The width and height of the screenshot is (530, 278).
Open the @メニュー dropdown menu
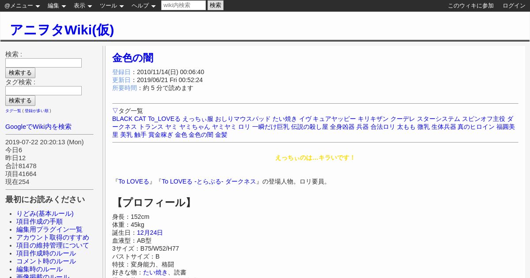(x=22, y=6)
